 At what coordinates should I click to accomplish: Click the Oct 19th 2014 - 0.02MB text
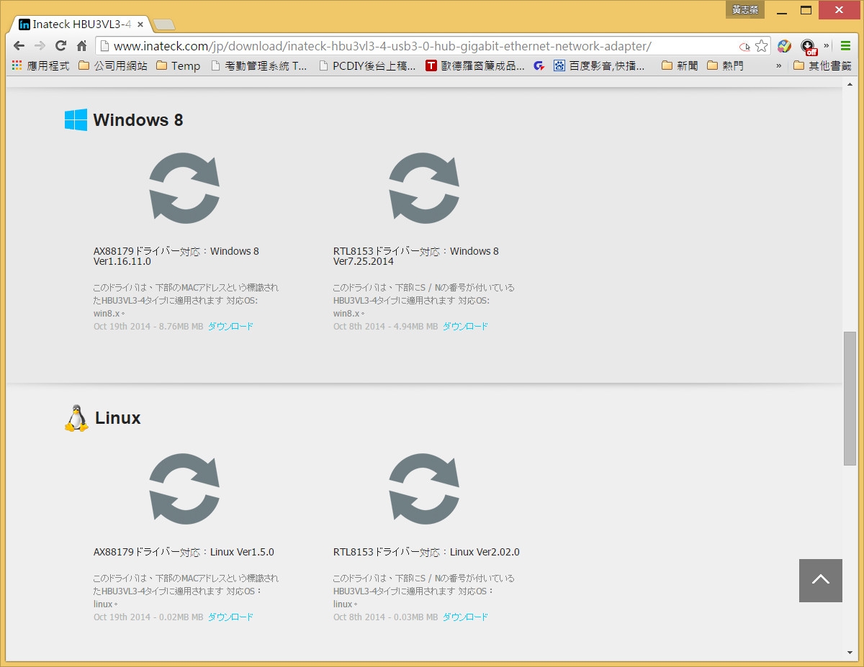click(148, 617)
